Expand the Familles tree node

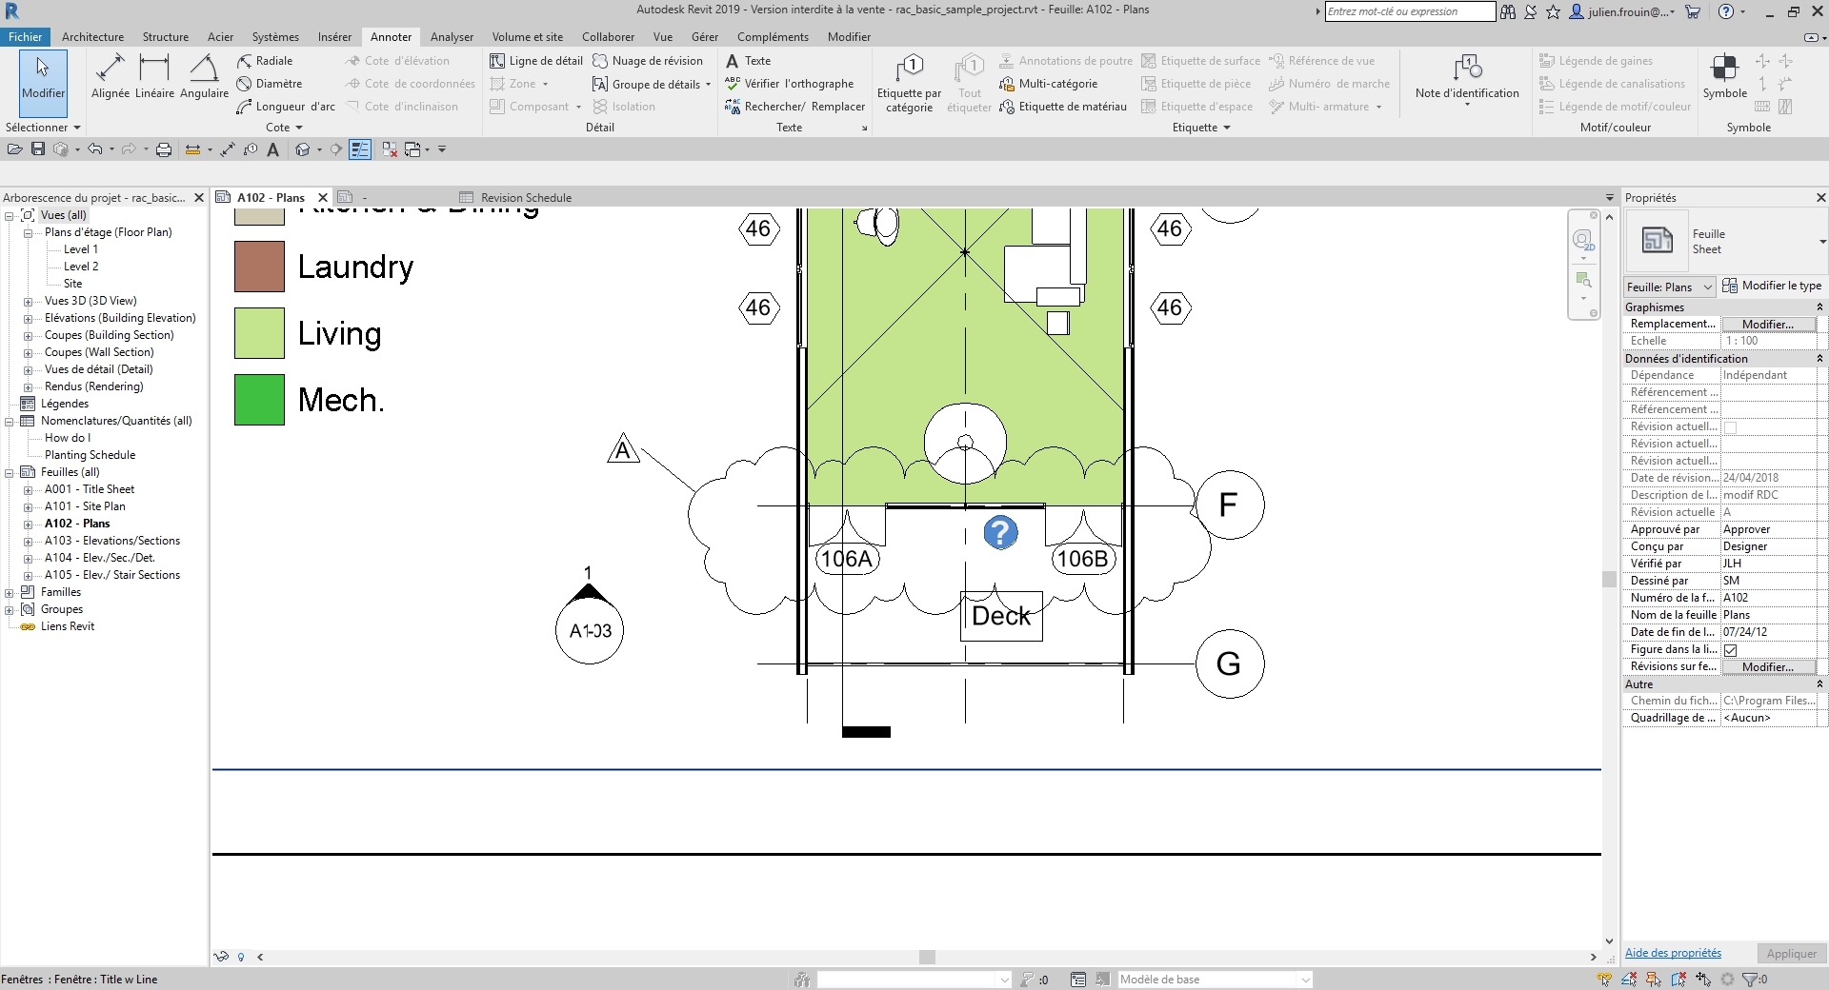click(10, 592)
